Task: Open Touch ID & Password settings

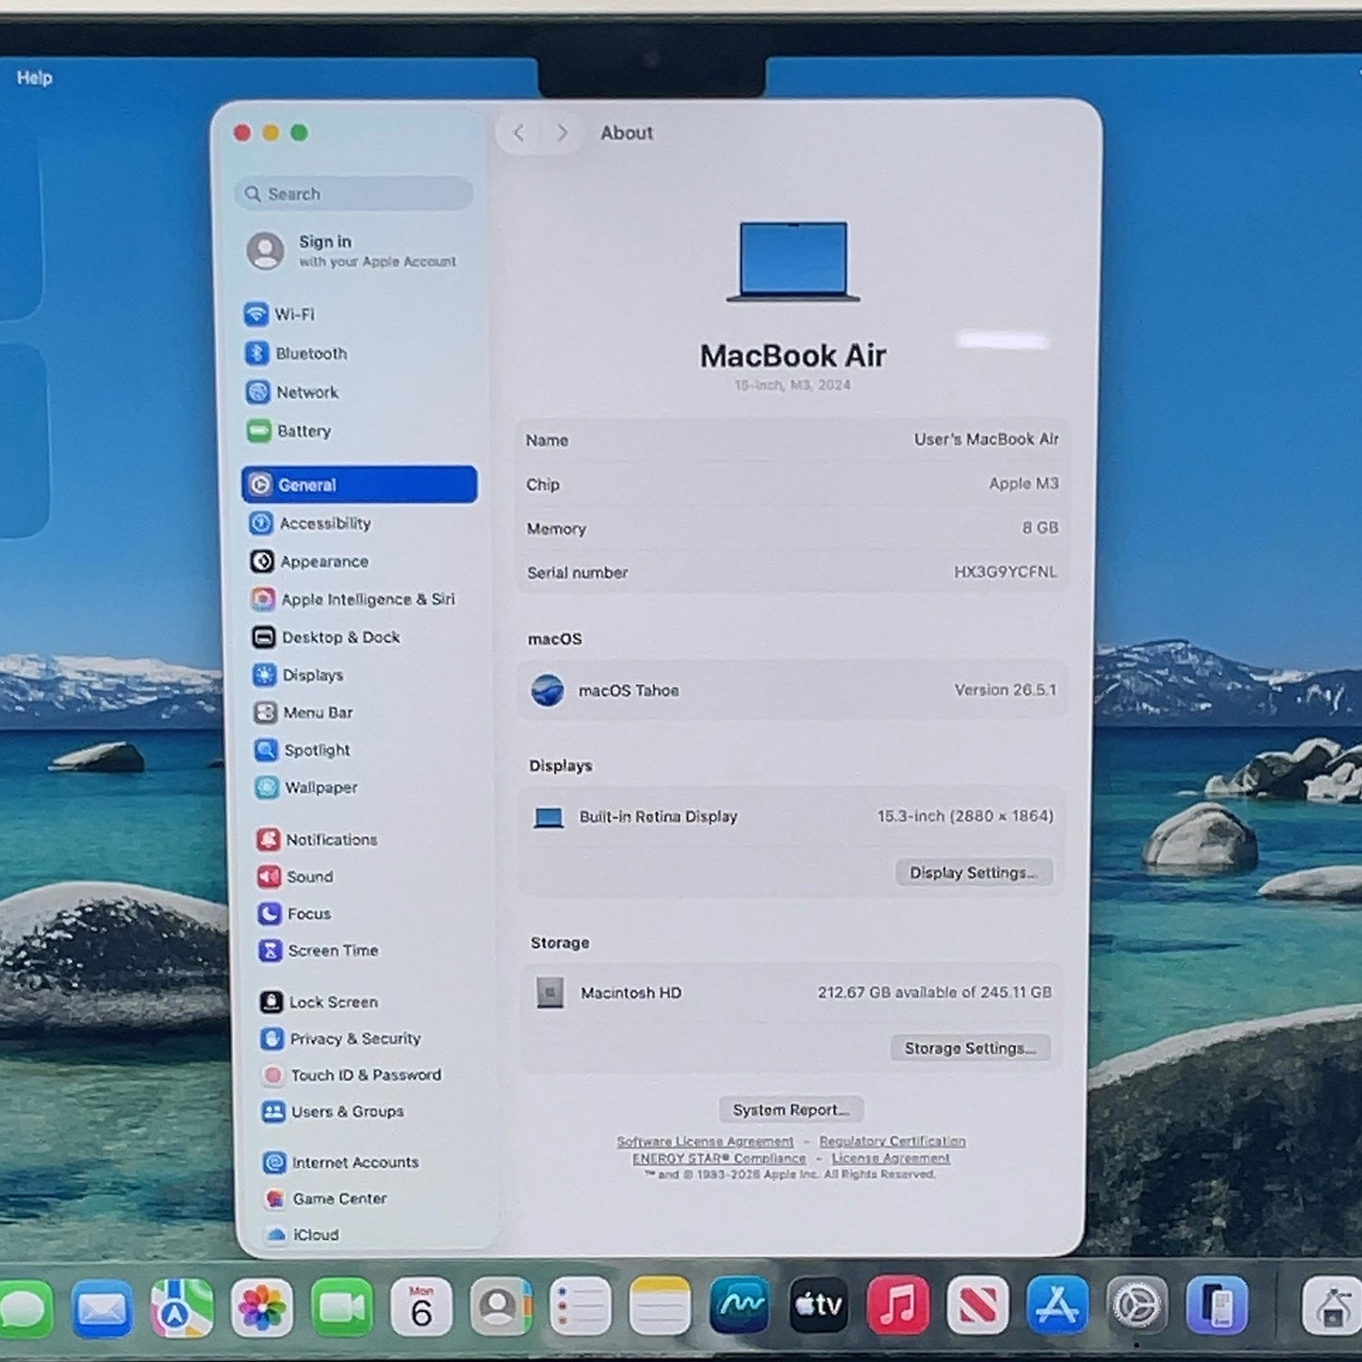Action: click(353, 1075)
